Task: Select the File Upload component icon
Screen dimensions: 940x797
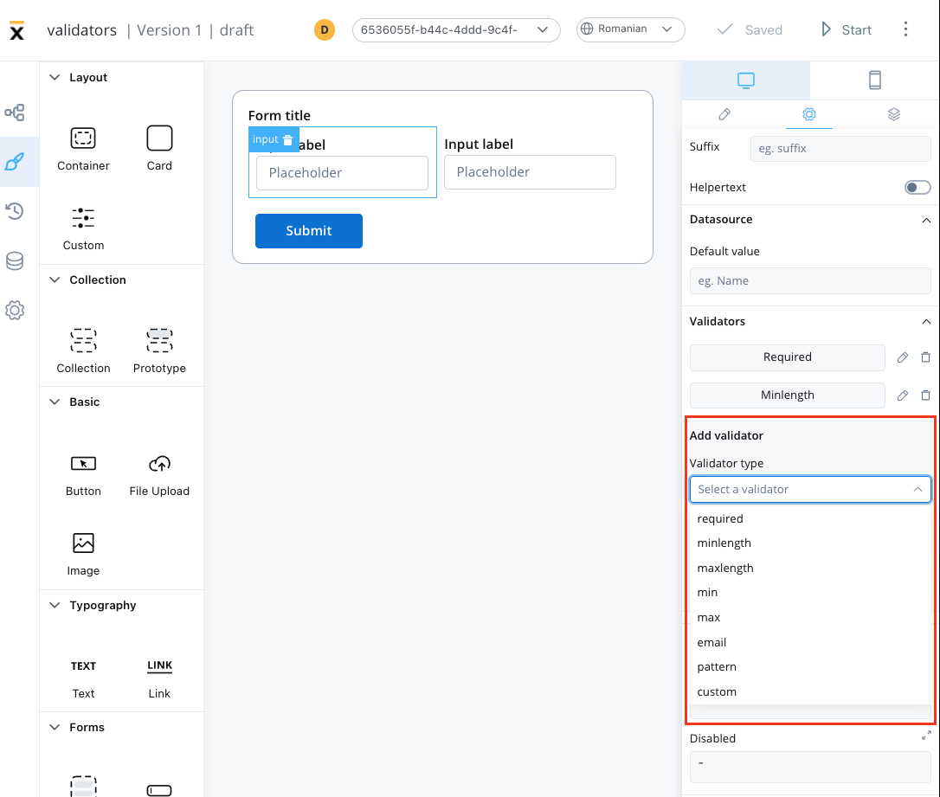Action: click(x=159, y=464)
